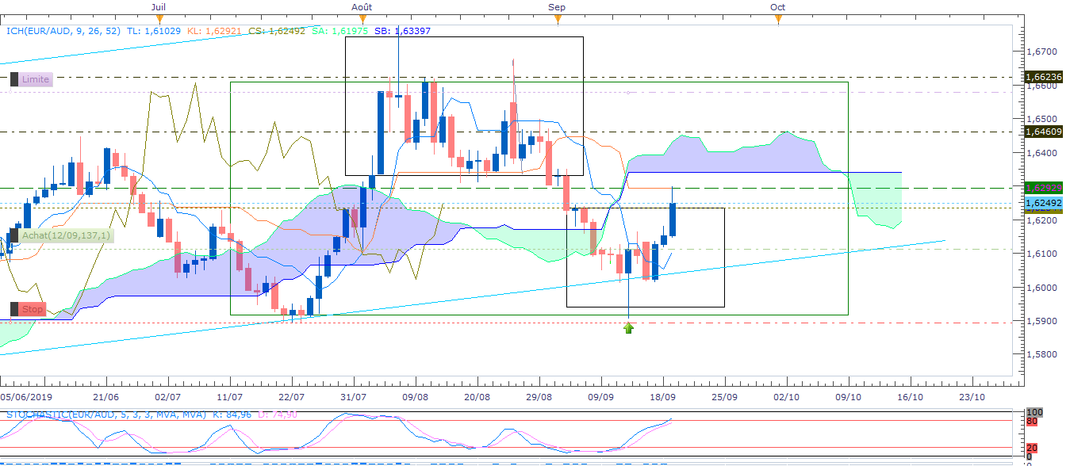Click the green buy arrow marker
This screenshot has width=1070, height=466.
(629, 327)
